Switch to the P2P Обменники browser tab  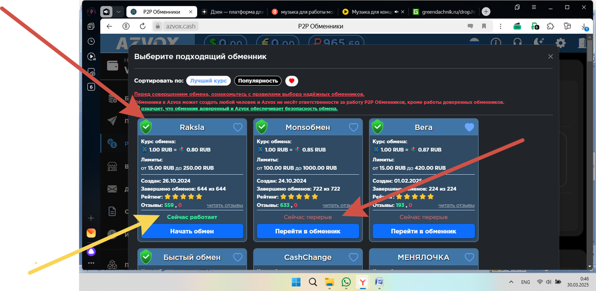(161, 11)
